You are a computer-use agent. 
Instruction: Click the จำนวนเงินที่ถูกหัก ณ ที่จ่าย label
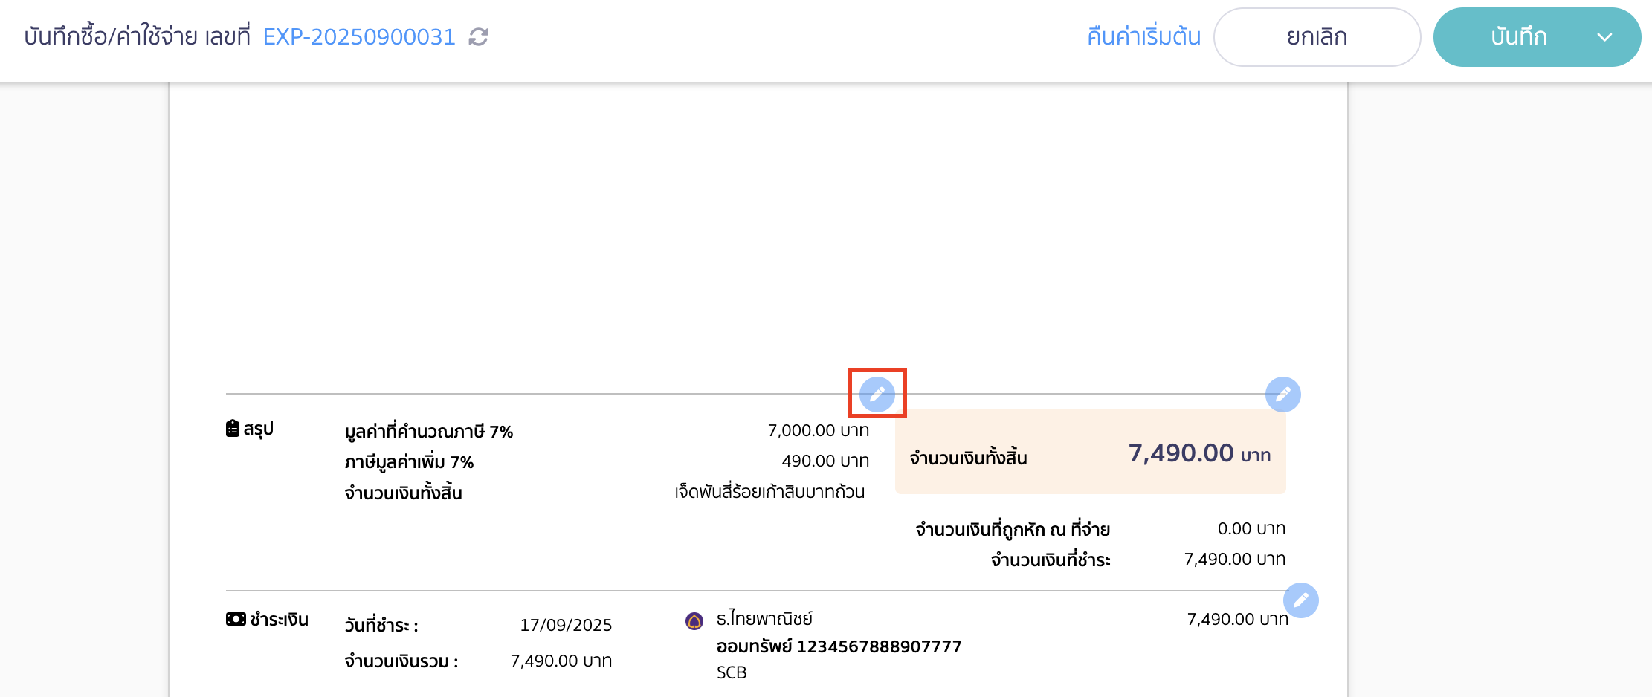coord(1013,529)
